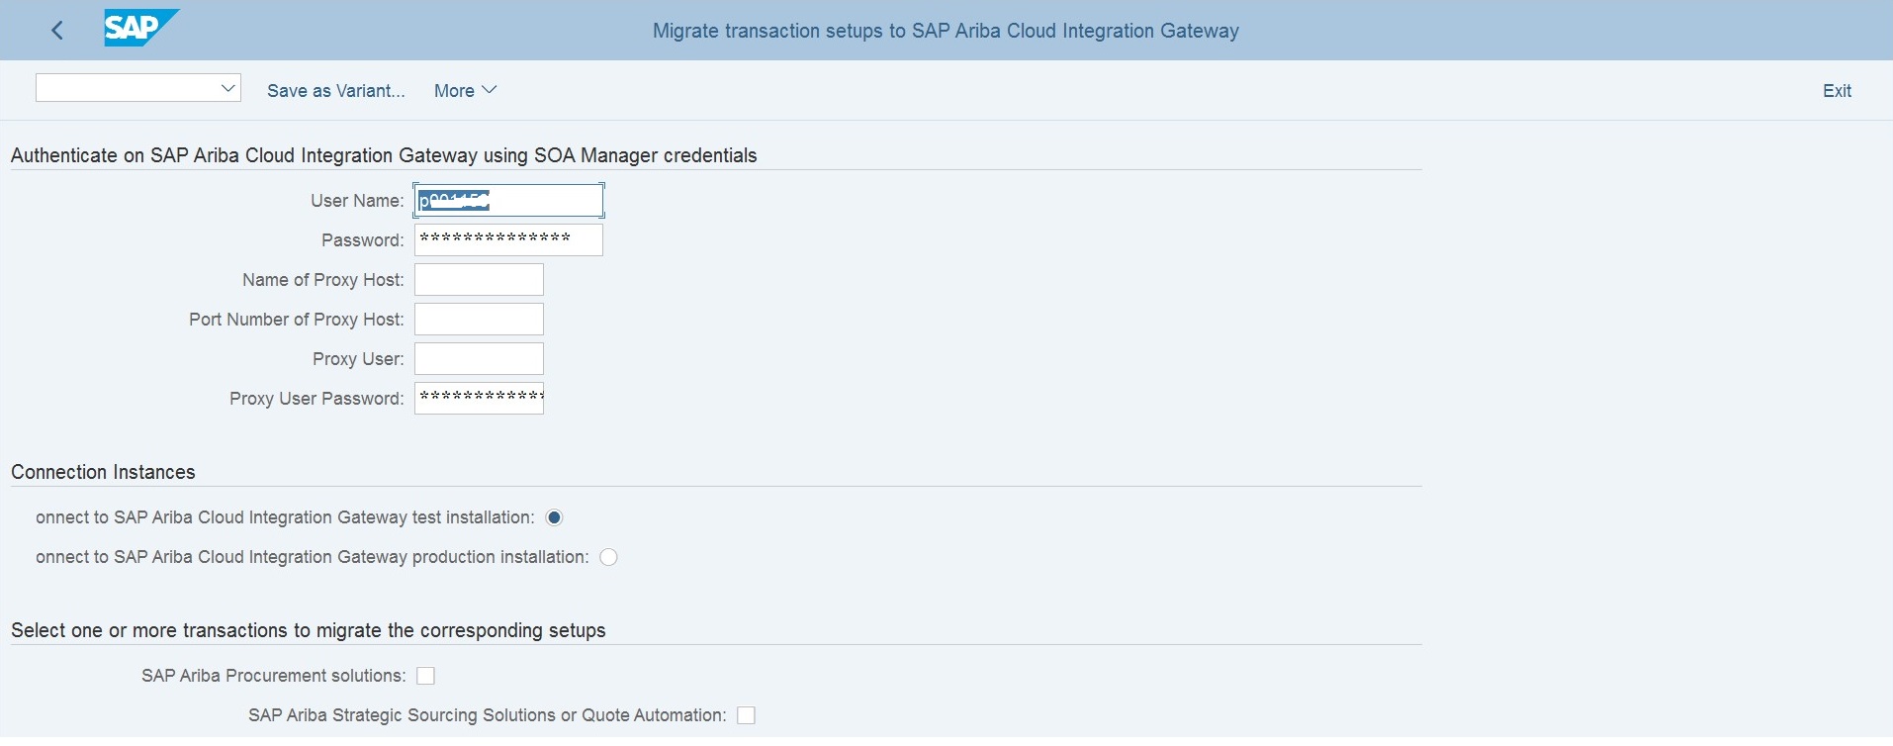
Task: Open the More menu
Action: [x=465, y=91]
